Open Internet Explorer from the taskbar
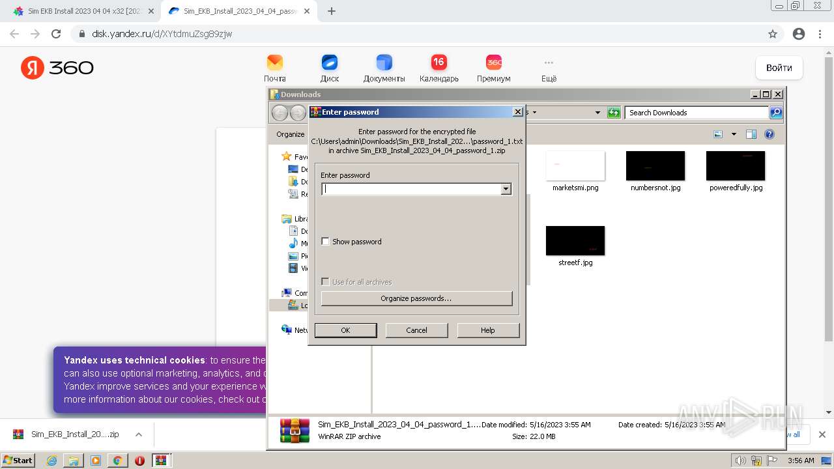The height and width of the screenshot is (469, 834). 52,461
